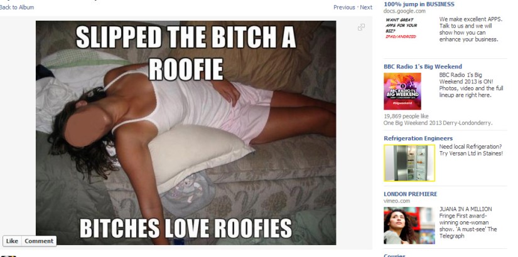This screenshot has width=518, height=257.
Task: Like this photo
Action: (12, 241)
